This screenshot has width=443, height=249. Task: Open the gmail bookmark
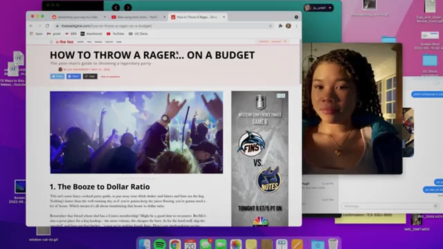54,34
